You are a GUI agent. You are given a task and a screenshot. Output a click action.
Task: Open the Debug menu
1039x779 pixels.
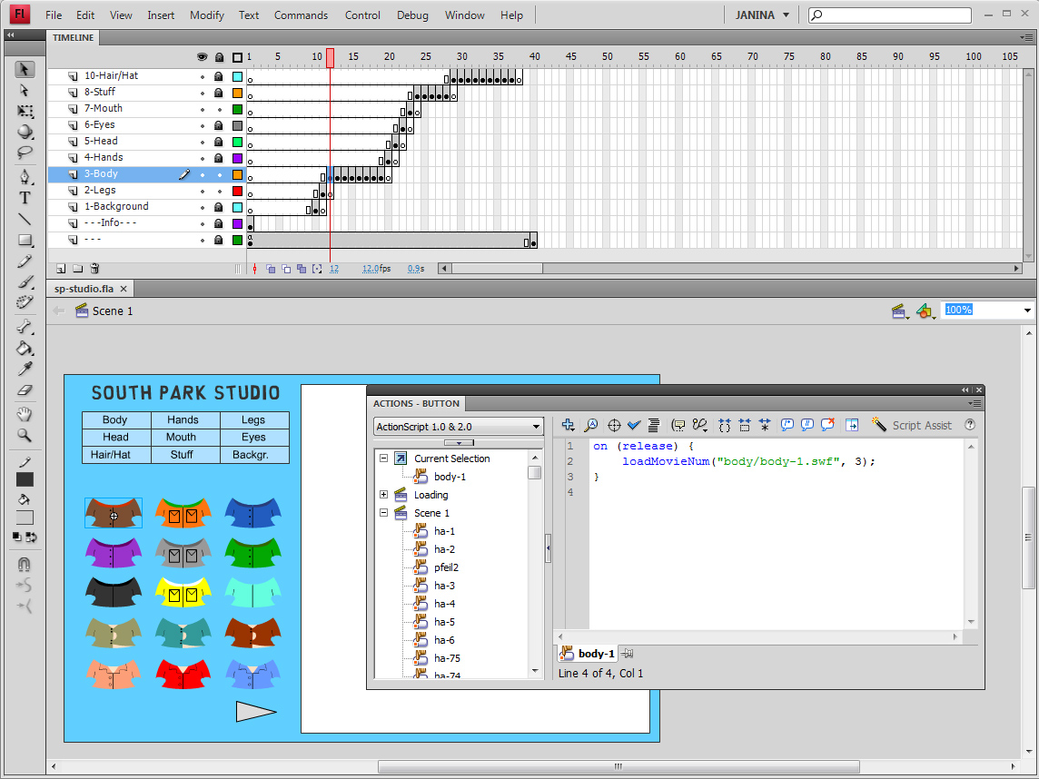pyautogui.click(x=413, y=15)
